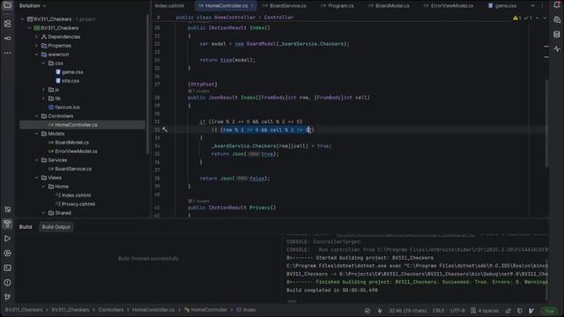The width and height of the screenshot is (564, 317).
Task: Open ErrorViewModel.cs in tree
Action: (x=76, y=151)
